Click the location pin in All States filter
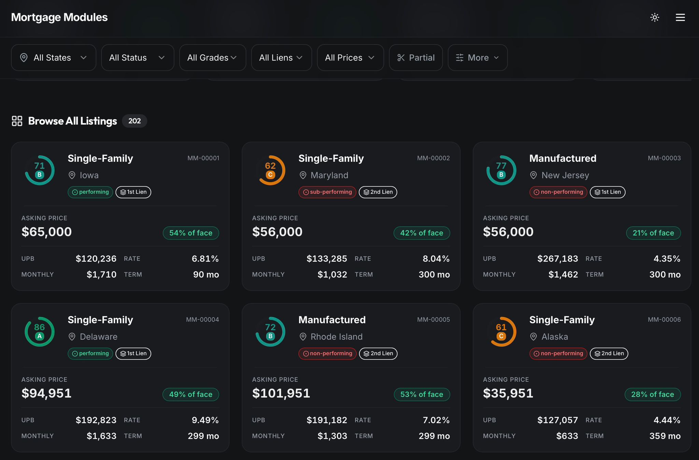This screenshot has height=460, width=699. tap(24, 58)
